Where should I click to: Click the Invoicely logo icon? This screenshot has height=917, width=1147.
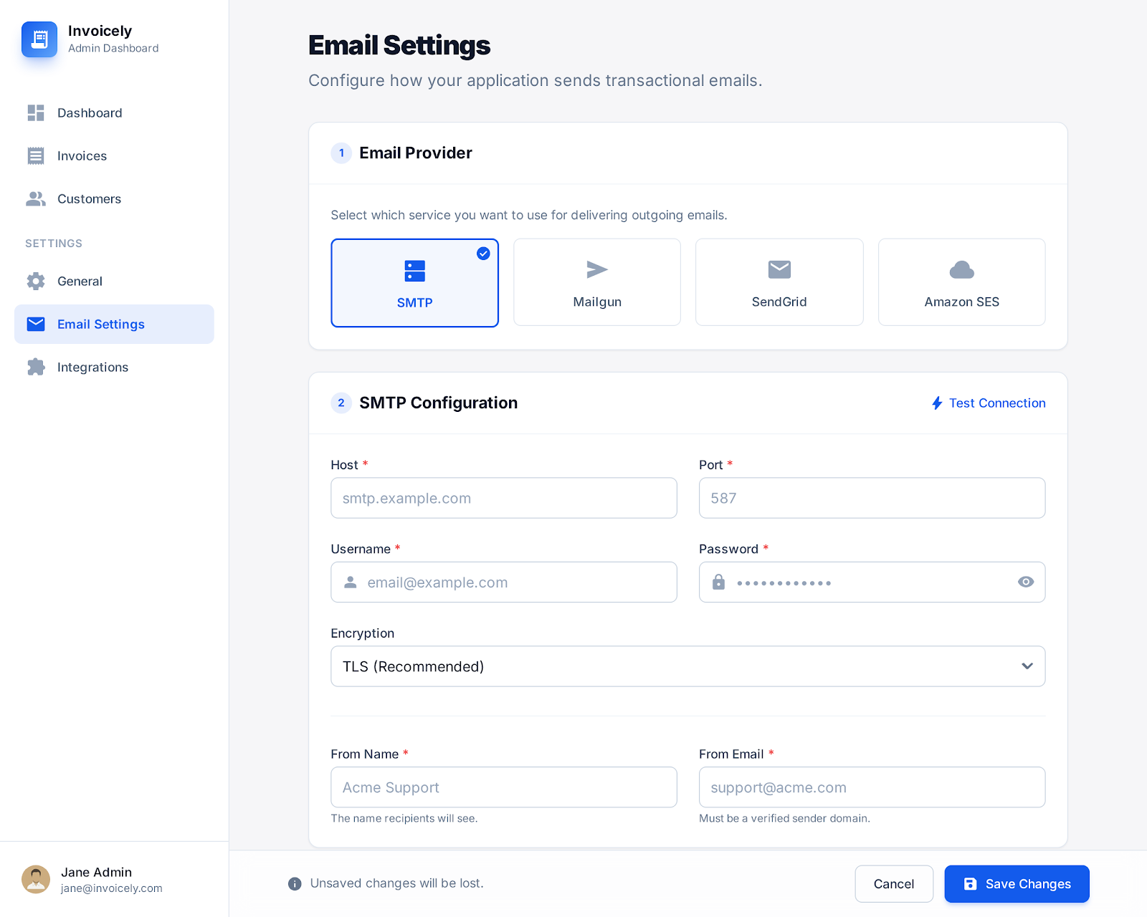tap(39, 39)
